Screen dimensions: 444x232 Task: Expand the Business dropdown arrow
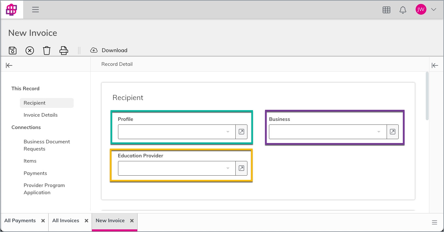(x=379, y=132)
